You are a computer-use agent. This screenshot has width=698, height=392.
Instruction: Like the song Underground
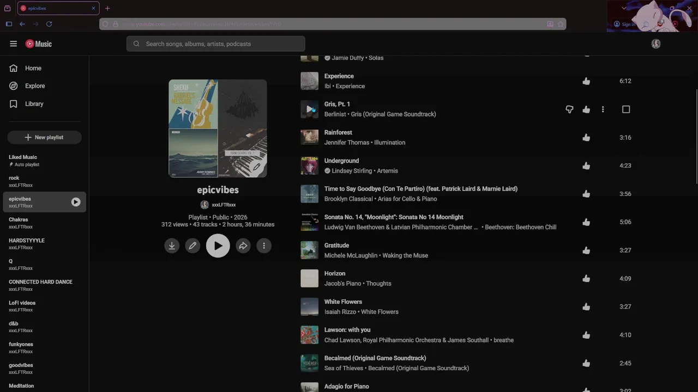[586, 166]
